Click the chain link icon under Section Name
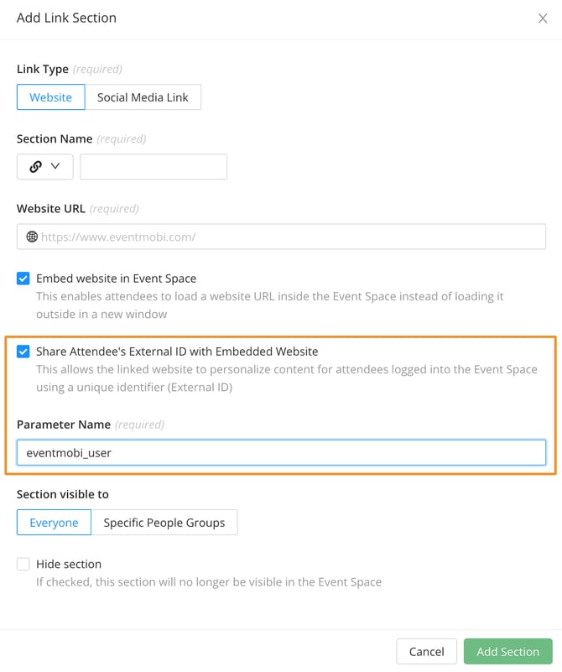562x672 pixels. coord(35,166)
